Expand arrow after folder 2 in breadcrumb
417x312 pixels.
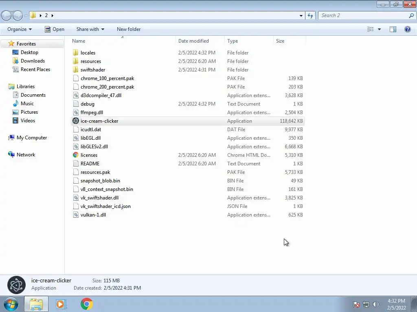coord(53,15)
